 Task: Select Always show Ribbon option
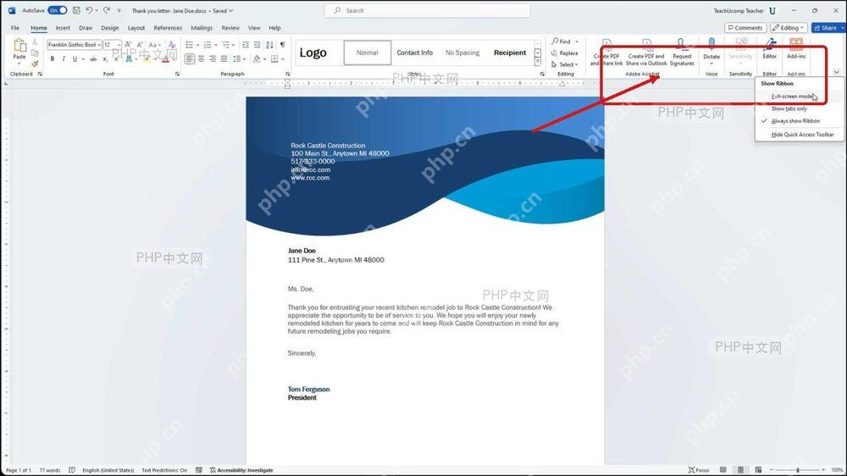click(x=800, y=121)
